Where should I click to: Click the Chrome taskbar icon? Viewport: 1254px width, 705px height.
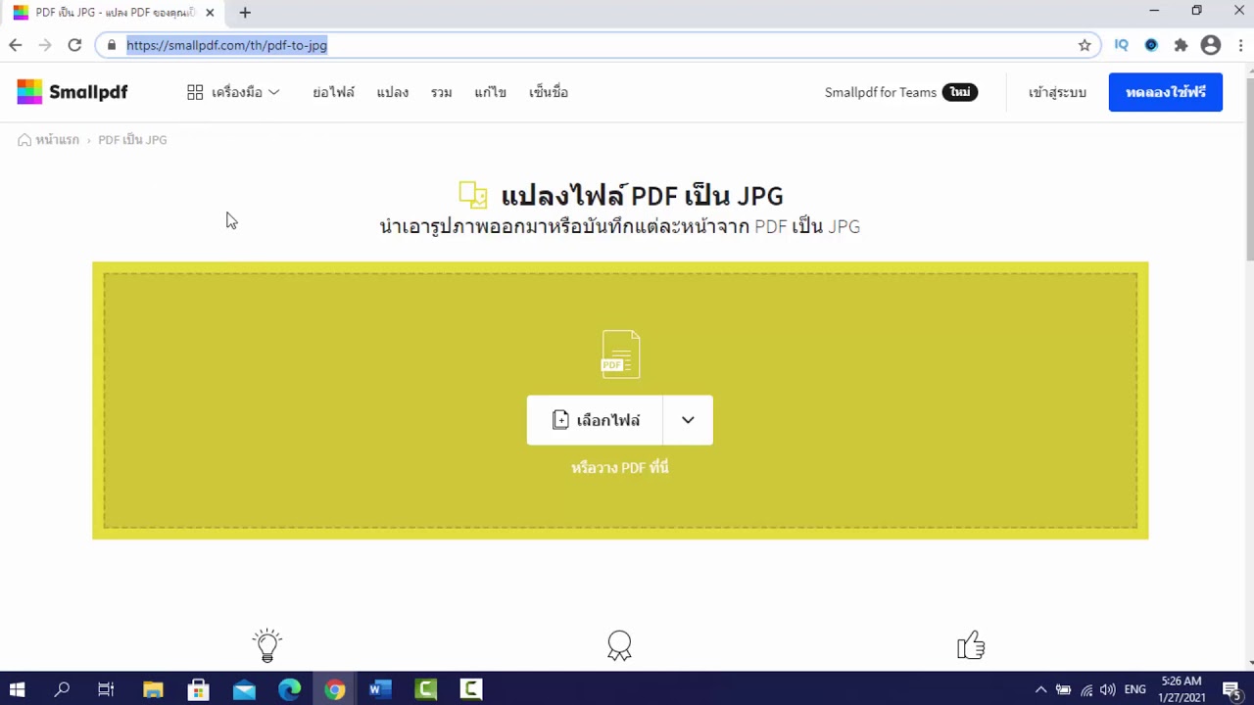point(335,689)
